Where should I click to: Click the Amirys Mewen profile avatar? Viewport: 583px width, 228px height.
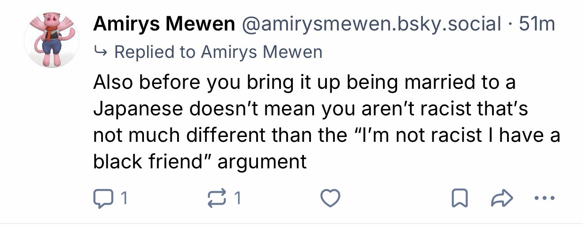[52, 39]
